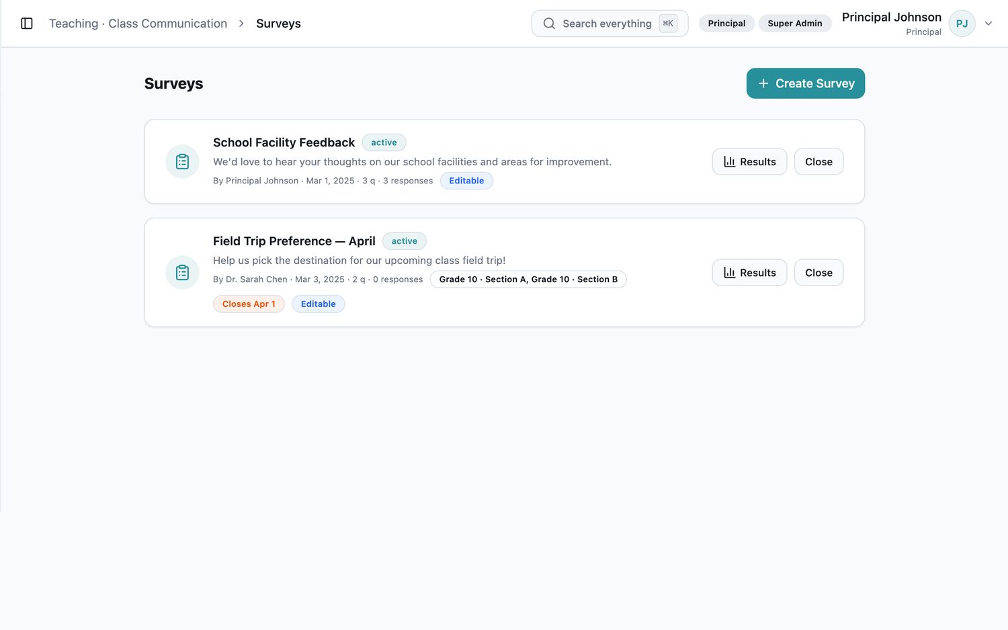
Task: Click the school facilities description text
Action: (x=412, y=162)
